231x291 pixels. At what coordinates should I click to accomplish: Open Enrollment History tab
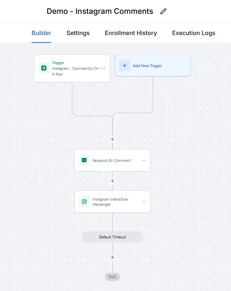coord(131,33)
